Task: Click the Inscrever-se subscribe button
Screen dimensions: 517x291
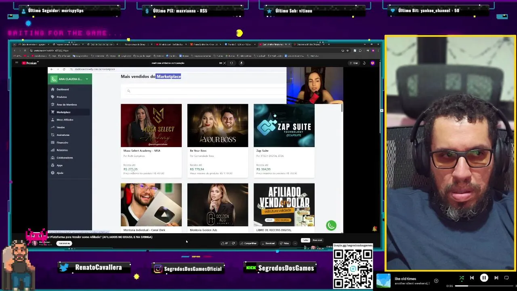Action: (64, 243)
